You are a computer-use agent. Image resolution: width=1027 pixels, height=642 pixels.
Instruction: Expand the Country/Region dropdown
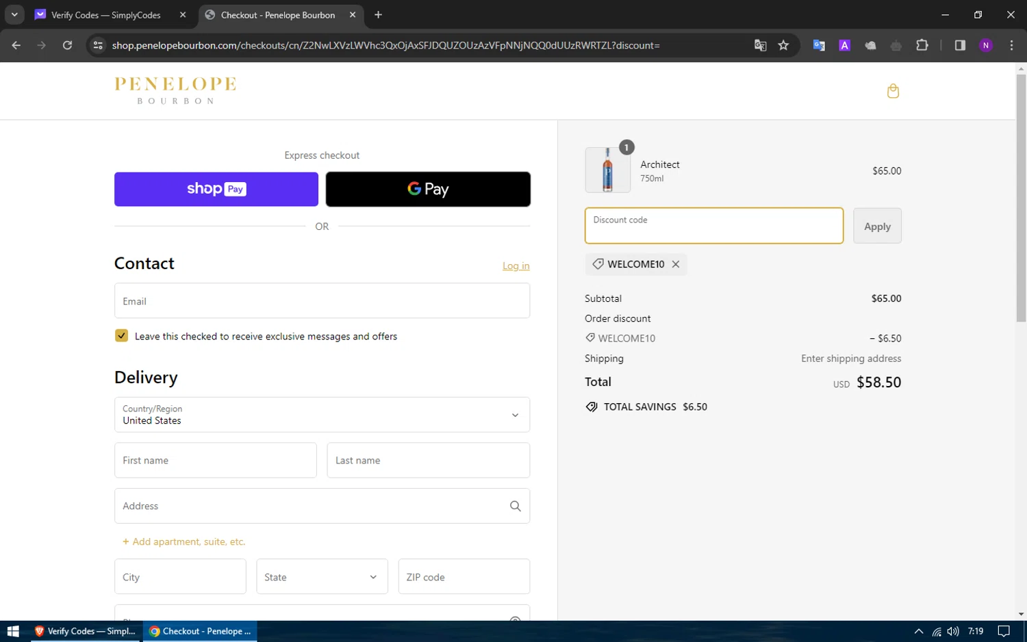point(322,415)
